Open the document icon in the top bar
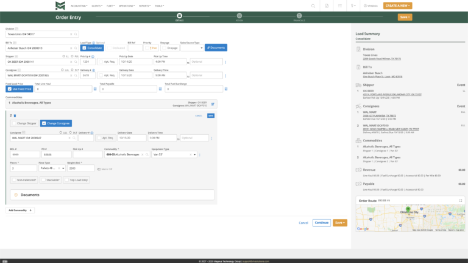 [x=327, y=5]
